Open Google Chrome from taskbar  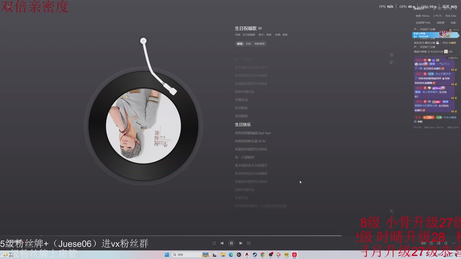[x=263, y=254]
